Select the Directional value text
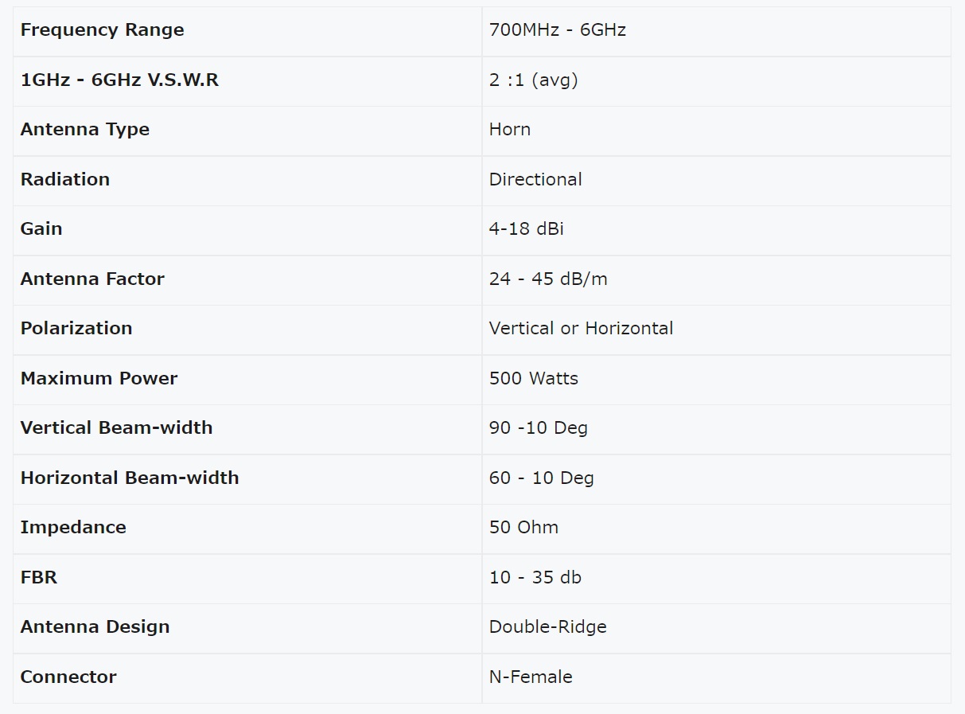This screenshot has width=965, height=714. point(535,180)
